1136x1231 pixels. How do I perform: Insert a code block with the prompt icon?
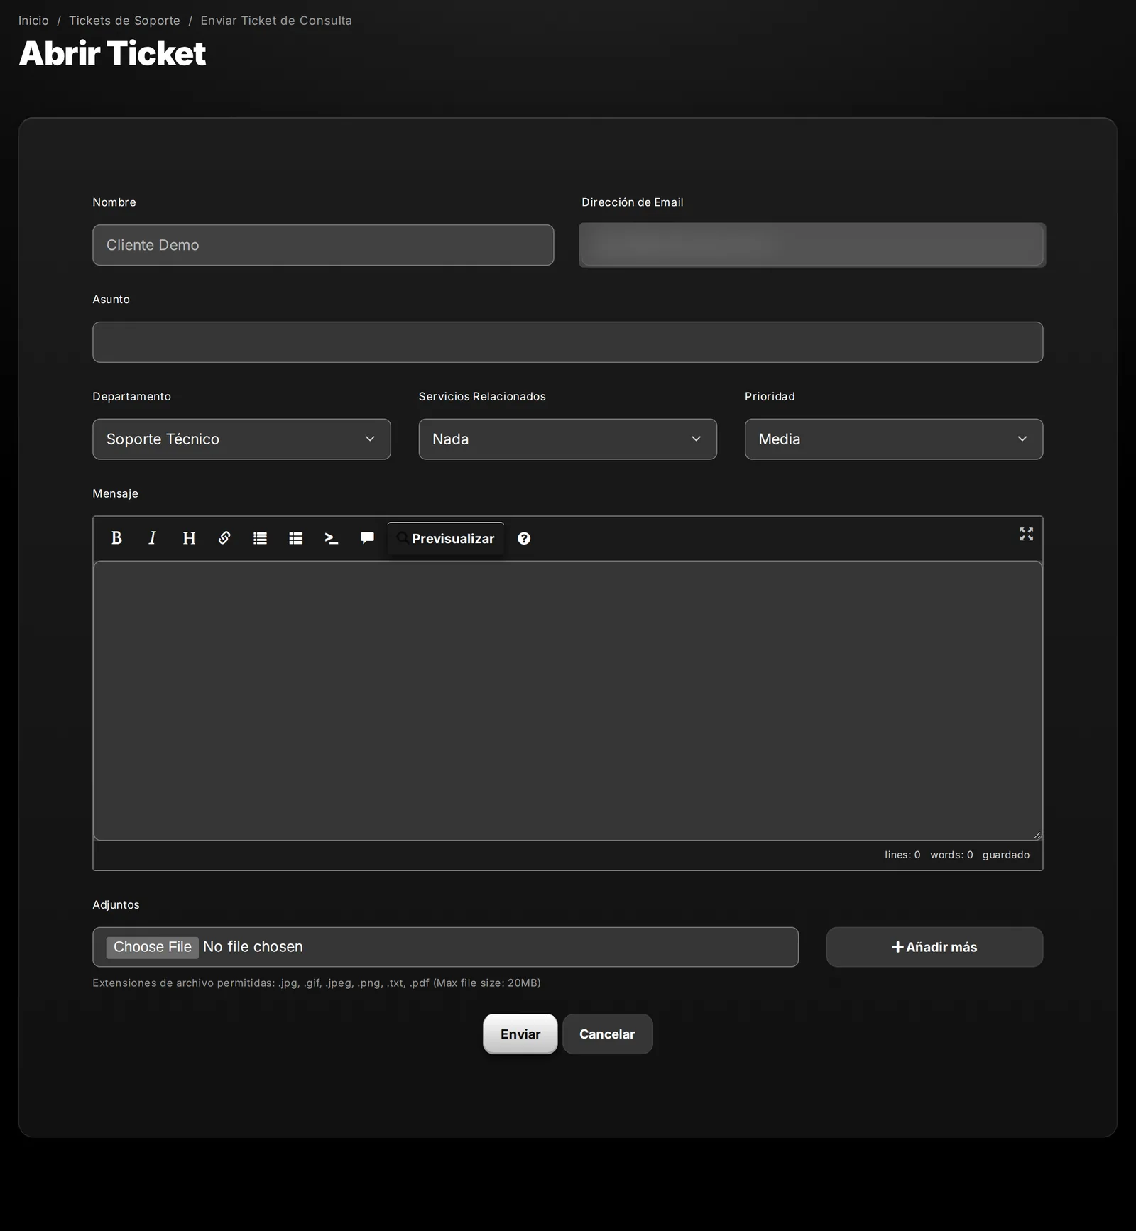[x=332, y=538]
